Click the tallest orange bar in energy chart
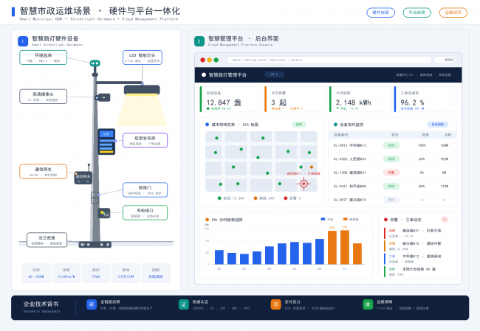The image size is (480, 331). tap(345, 247)
